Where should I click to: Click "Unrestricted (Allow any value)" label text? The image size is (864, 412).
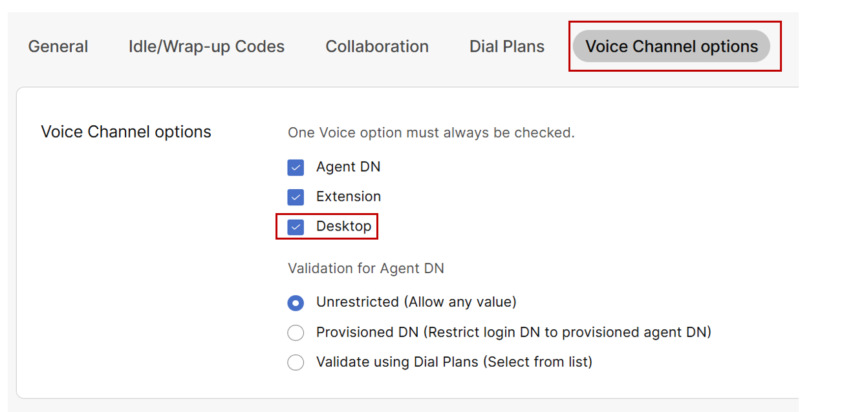point(416,302)
